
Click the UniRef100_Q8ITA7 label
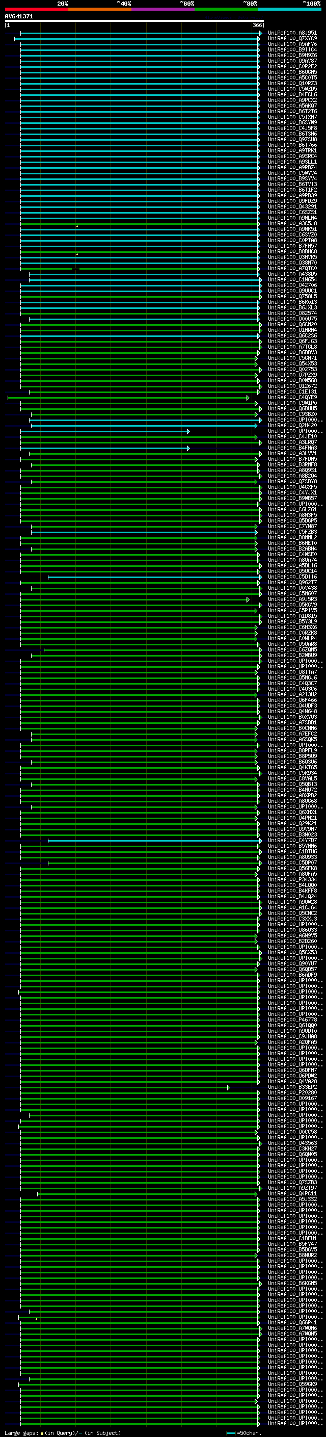tap(292, 672)
